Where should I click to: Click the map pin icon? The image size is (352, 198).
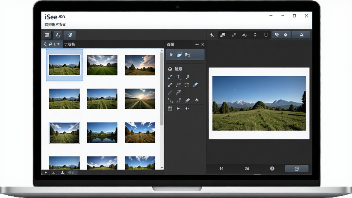click(285, 35)
